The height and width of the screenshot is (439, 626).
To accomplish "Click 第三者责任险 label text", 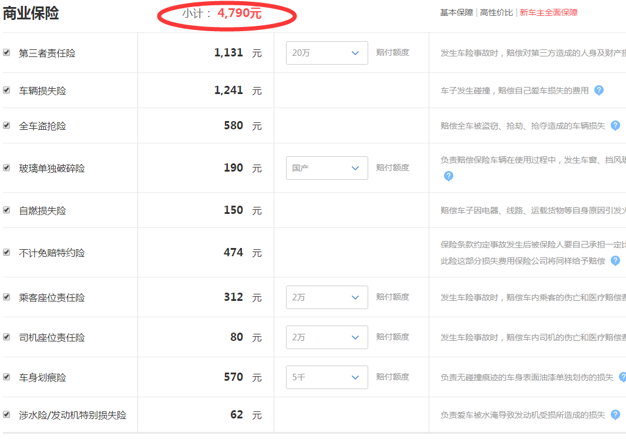I will pyautogui.click(x=47, y=53).
